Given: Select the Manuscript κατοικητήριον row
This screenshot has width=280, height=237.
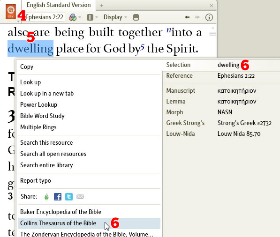Looking at the screenshot, I should (221, 91).
